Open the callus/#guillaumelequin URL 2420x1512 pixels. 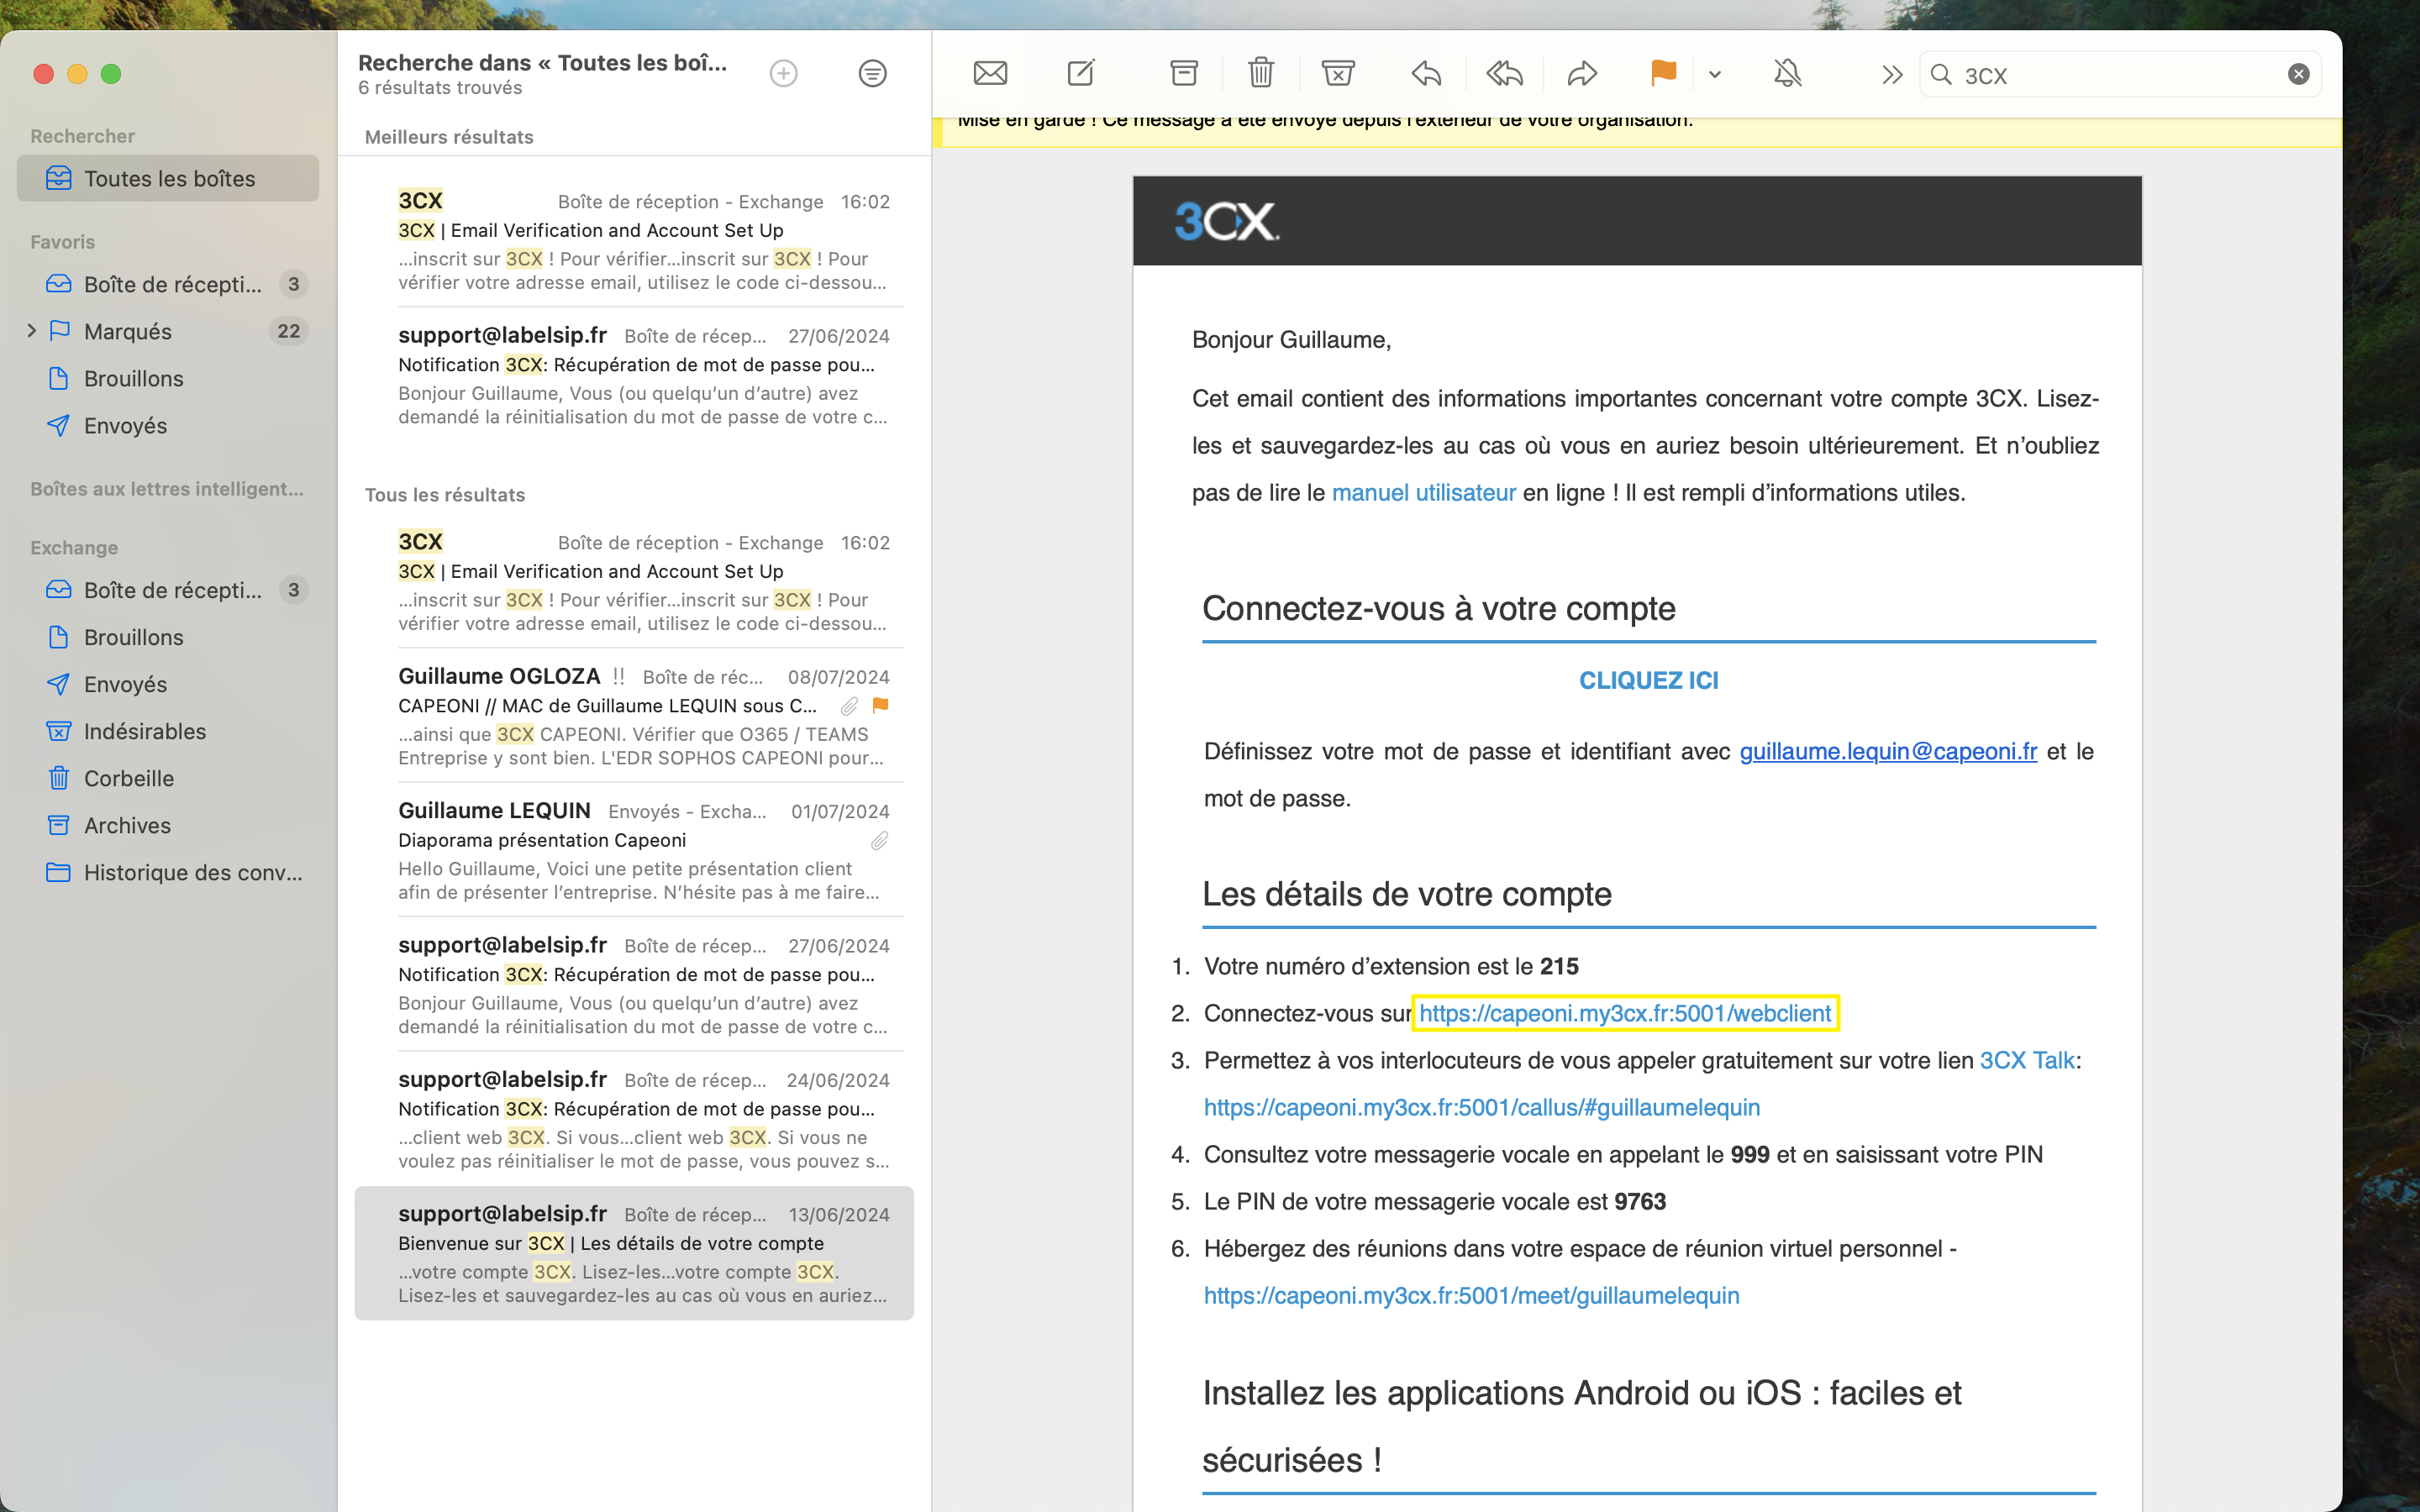click(x=1482, y=1107)
